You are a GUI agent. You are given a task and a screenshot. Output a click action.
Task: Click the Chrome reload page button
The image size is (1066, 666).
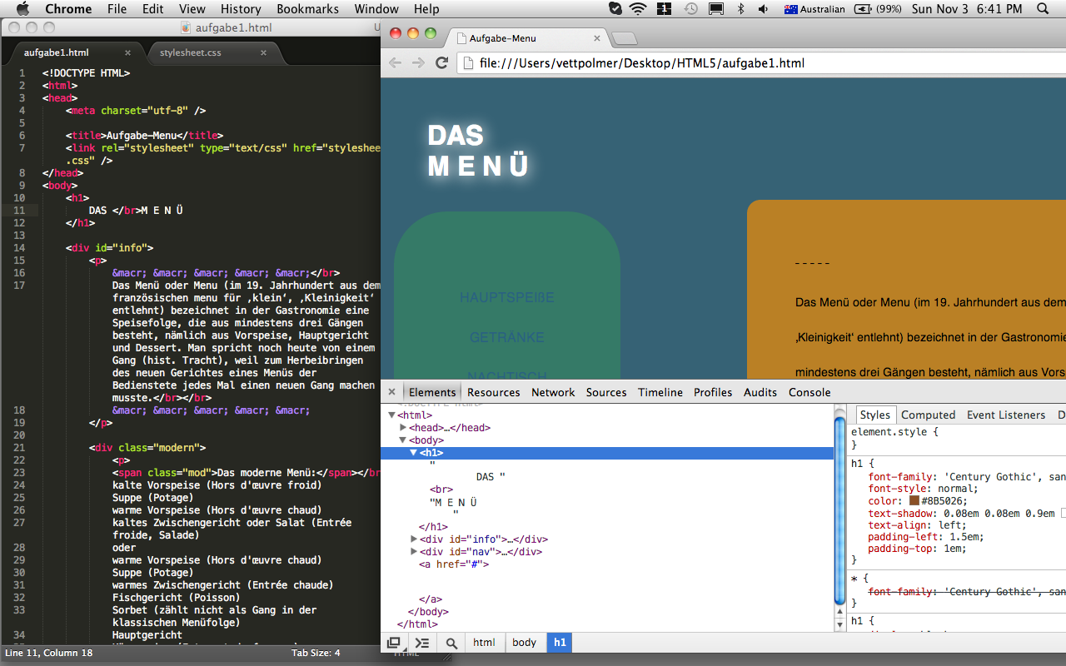[x=442, y=63]
